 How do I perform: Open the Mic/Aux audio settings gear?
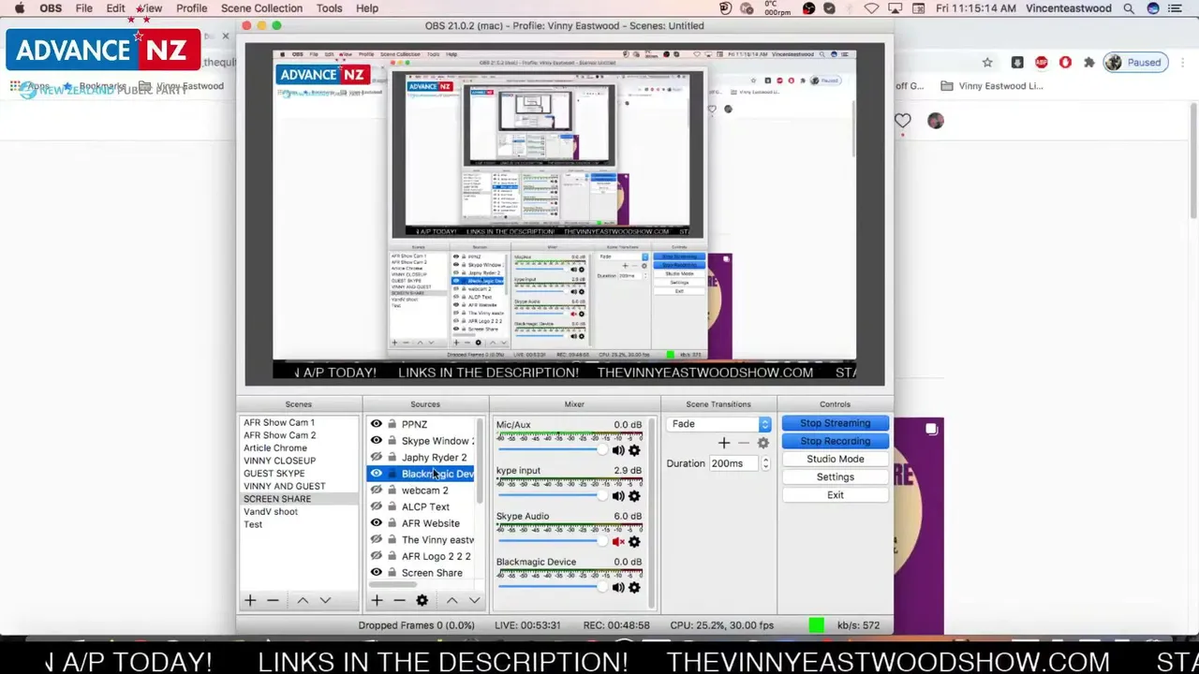tap(634, 450)
